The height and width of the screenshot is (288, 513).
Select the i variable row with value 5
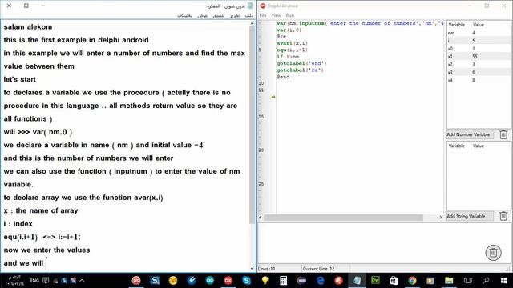479,41
